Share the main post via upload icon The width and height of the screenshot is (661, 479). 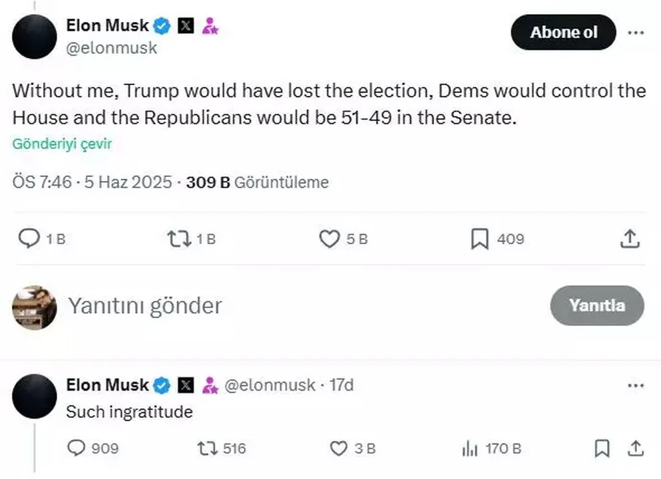(x=630, y=239)
